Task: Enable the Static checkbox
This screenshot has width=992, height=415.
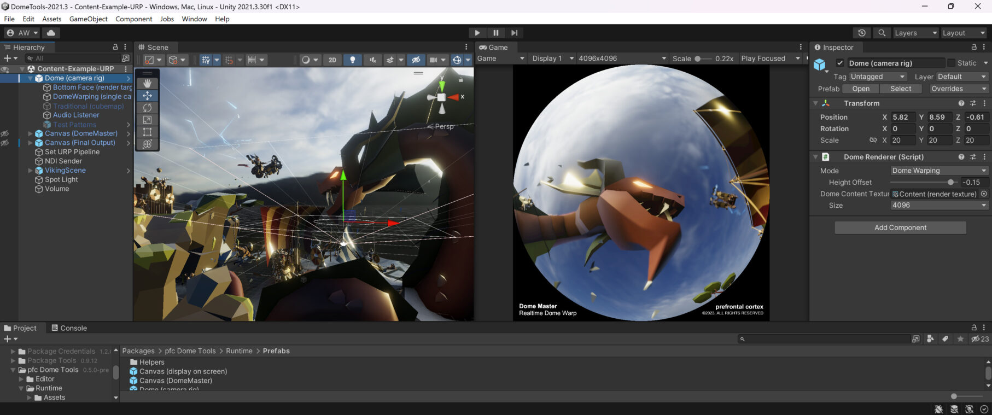Action: click(x=951, y=63)
